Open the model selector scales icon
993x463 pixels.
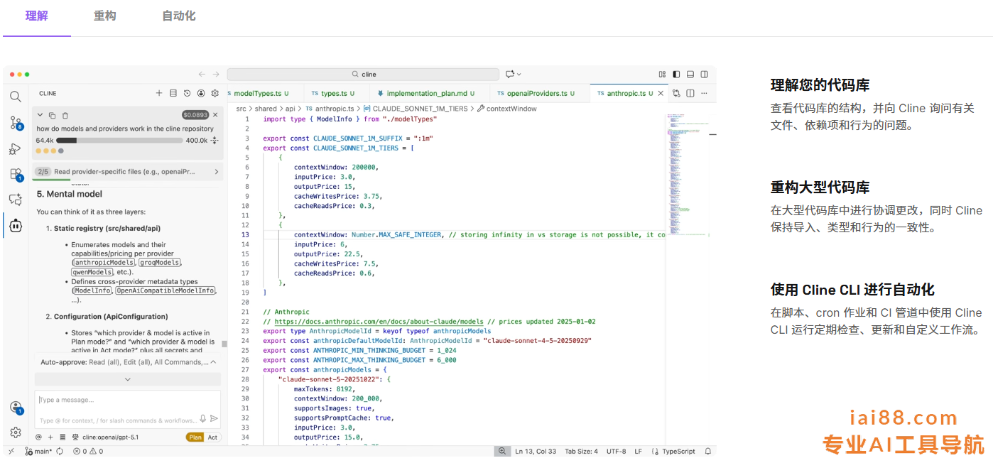(75, 437)
